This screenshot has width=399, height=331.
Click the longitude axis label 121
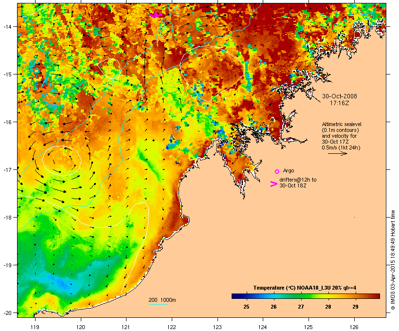[126, 327]
